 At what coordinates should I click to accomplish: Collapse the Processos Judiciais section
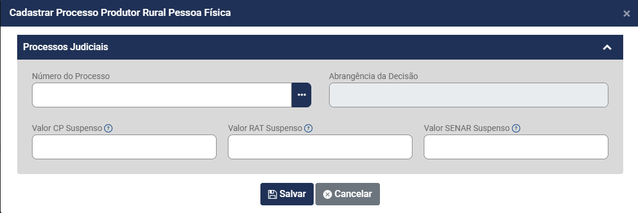[607, 47]
